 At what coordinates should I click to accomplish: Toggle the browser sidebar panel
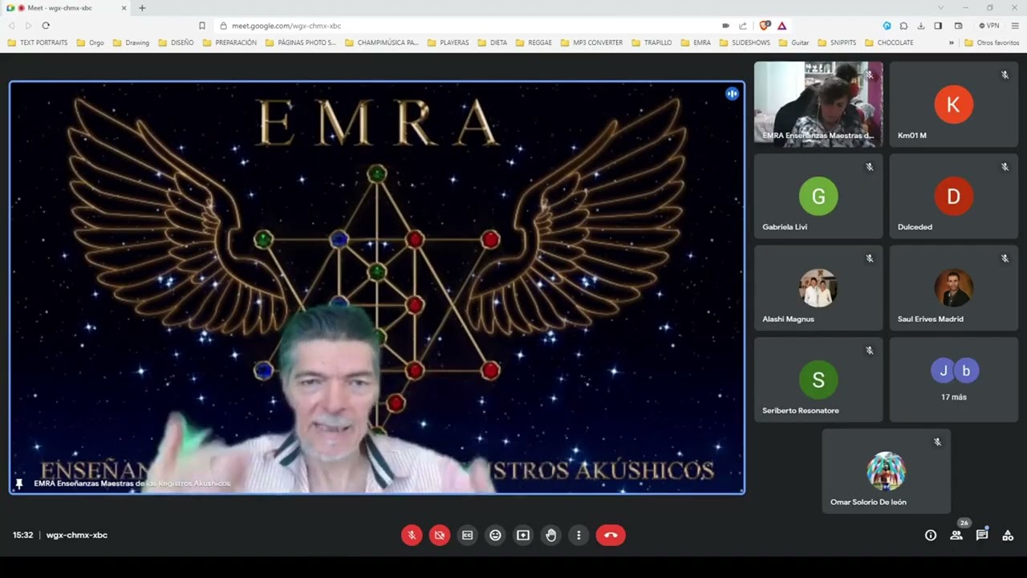(x=938, y=26)
